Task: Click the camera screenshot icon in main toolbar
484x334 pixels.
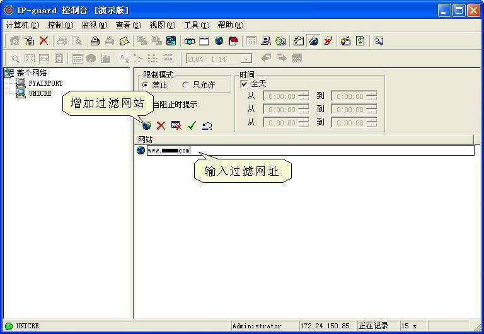Action: pos(189,41)
